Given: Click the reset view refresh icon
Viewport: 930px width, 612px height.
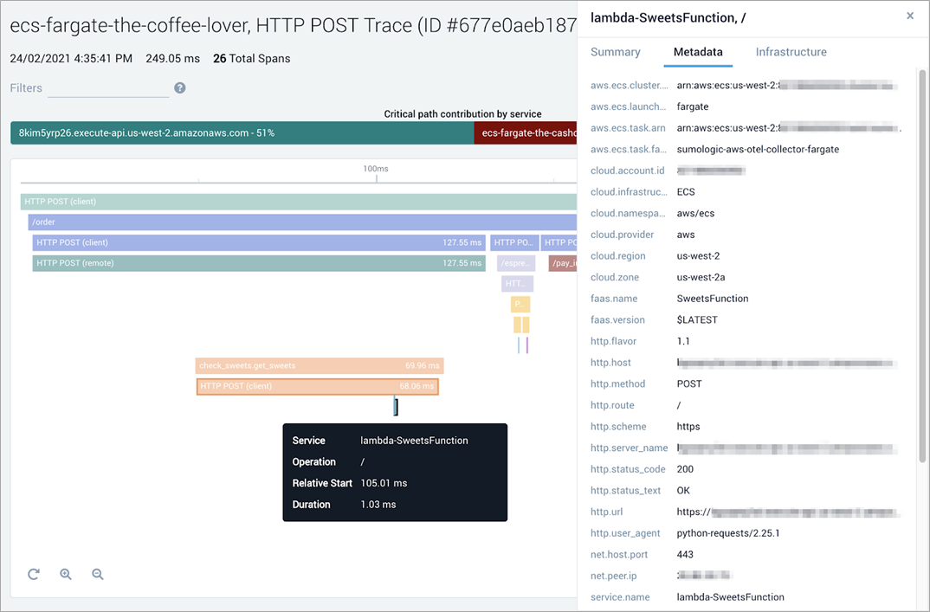Looking at the screenshot, I should point(34,574).
